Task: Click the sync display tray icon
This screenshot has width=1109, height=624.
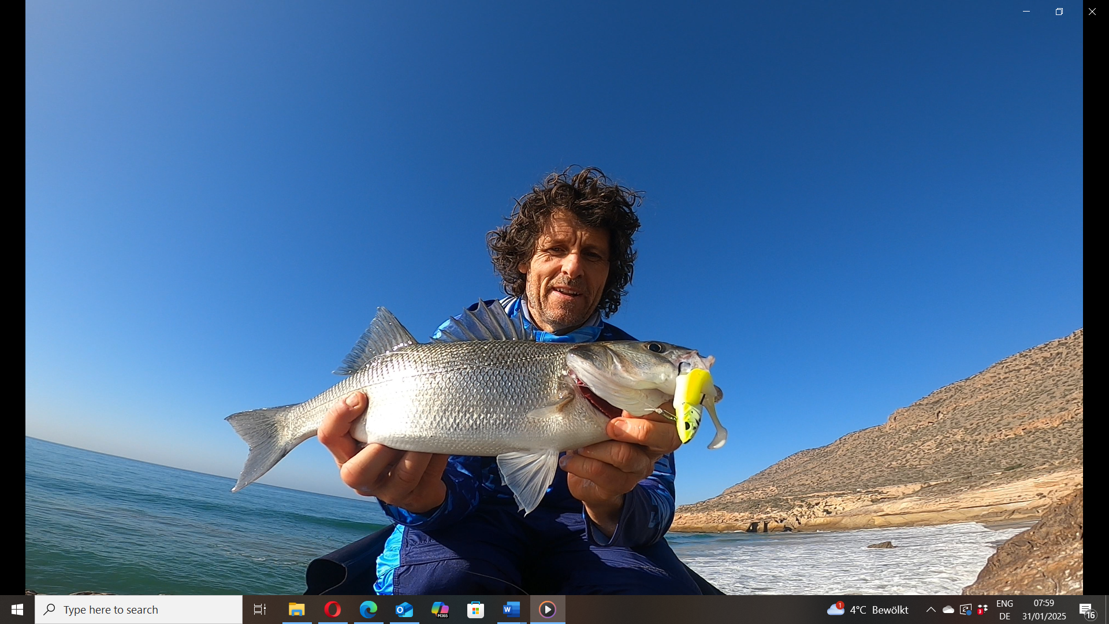Action: [x=966, y=610]
